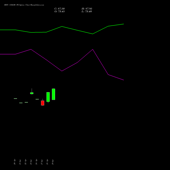Select the 27 Apr date label
Image resolution: width=170 pixels, height=170 pixels.
tap(42, 162)
